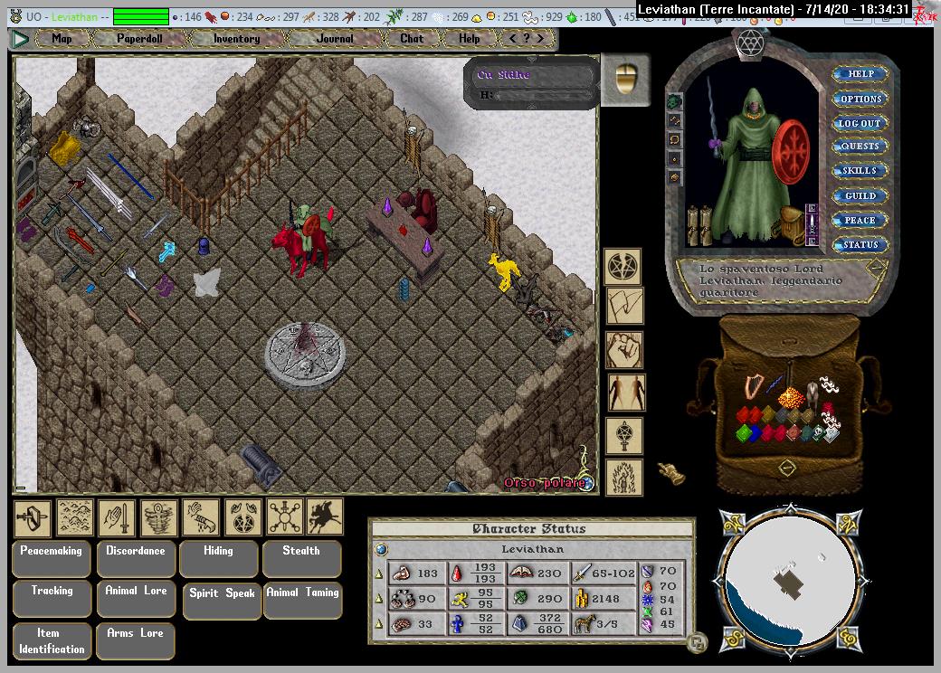Click the radiating daggers ability icon
This screenshot has height=673, width=941.
click(285, 517)
